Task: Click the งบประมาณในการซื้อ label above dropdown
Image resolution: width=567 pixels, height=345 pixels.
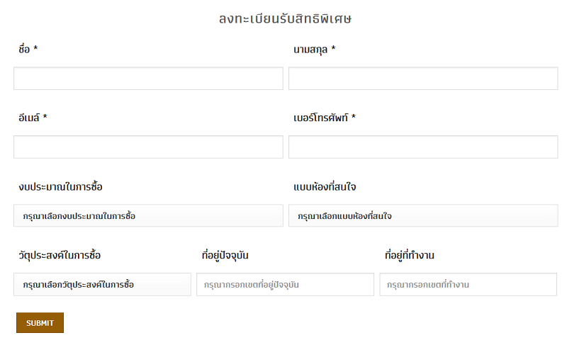Action: point(61,187)
